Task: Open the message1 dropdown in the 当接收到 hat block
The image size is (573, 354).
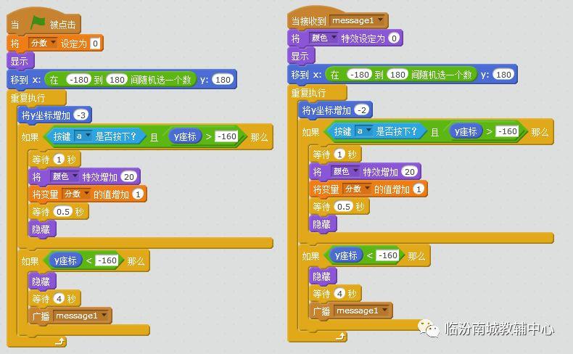Action: tap(358, 20)
